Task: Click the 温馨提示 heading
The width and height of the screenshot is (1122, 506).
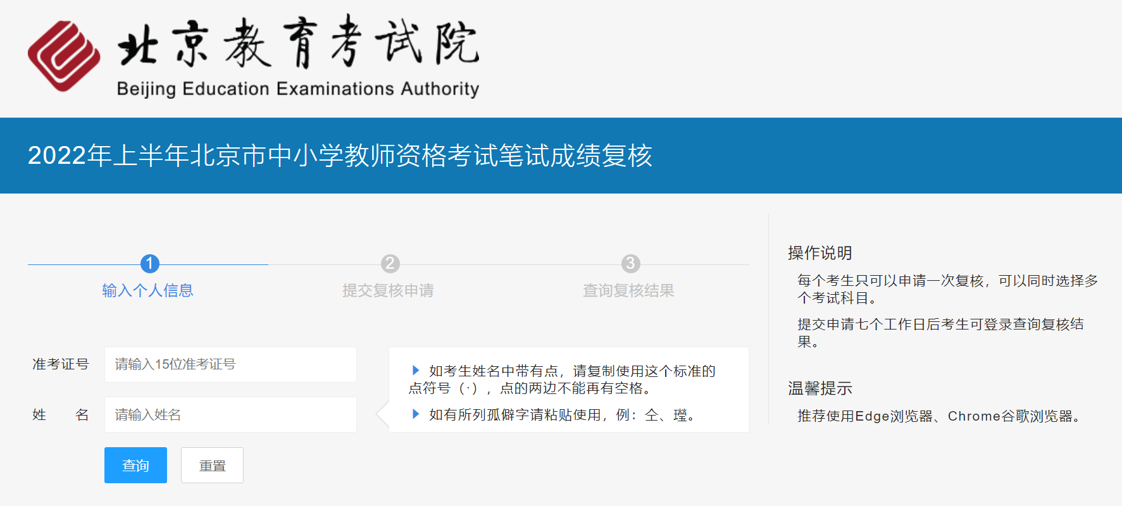Action: click(x=820, y=388)
